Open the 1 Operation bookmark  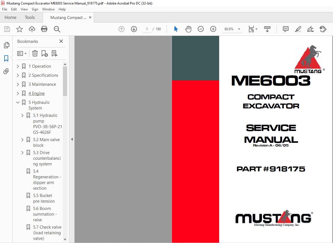[x=40, y=66]
